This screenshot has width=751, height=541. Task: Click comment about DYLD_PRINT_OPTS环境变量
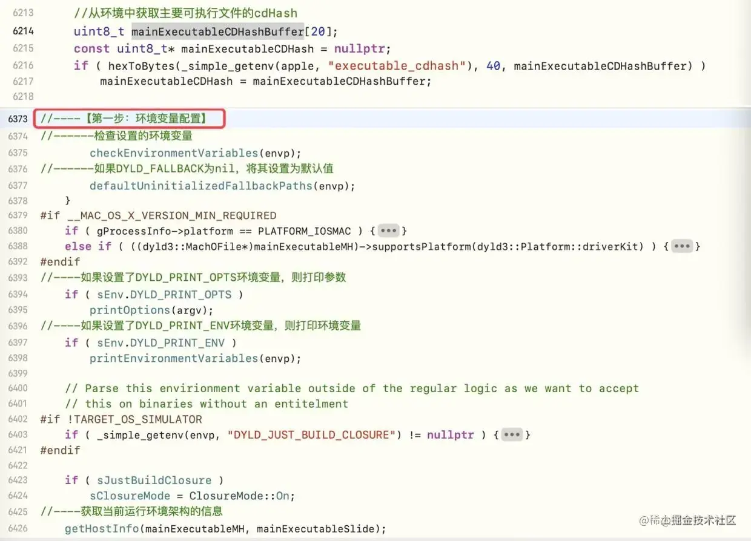tap(193, 277)
